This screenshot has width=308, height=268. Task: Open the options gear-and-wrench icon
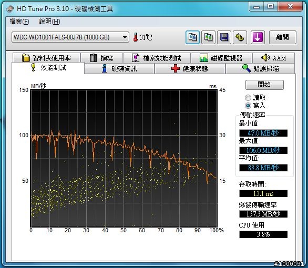click(x=240, y=37)
